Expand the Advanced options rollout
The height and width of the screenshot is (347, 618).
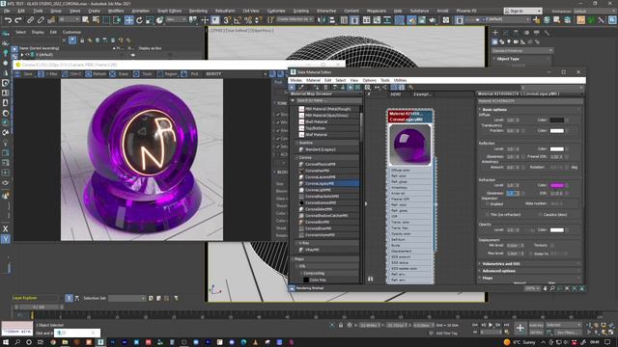click(498, 271)
